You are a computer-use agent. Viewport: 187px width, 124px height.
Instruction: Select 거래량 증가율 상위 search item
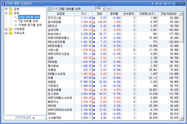[x=30, y=25]
